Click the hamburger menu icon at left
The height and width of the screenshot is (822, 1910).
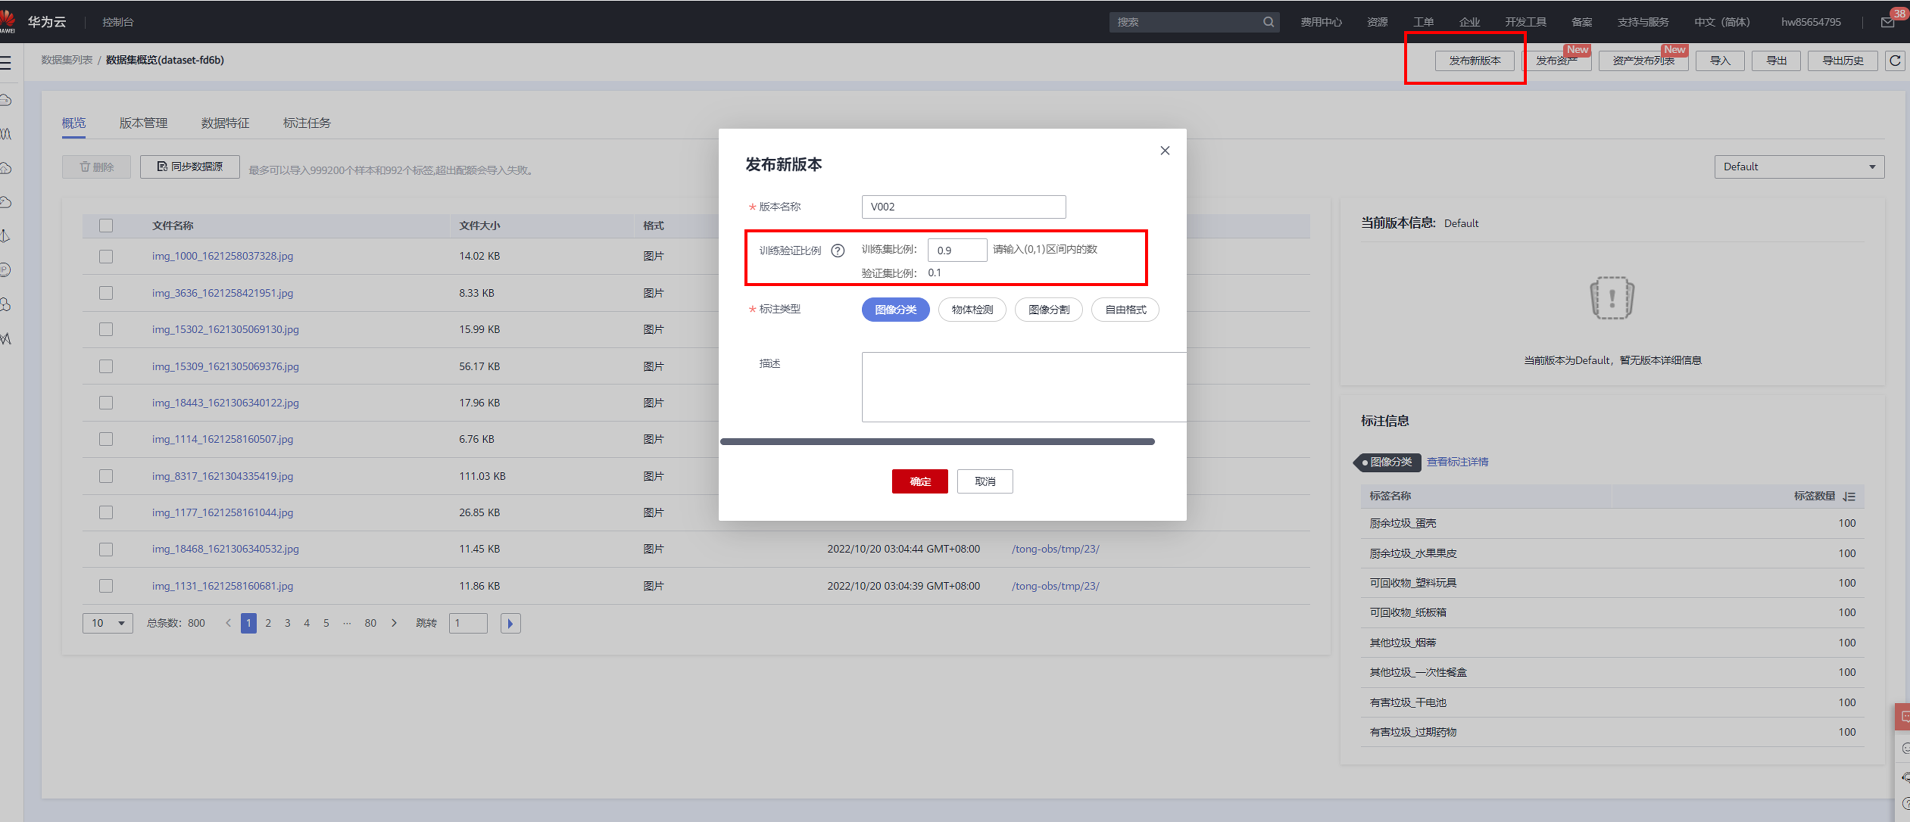[x=6, y=62]
